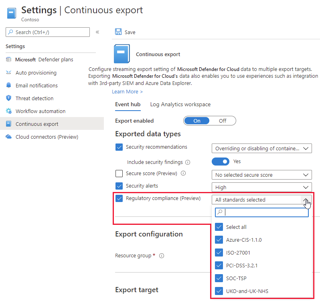The width and height of the screenshot is (320, 301).
Task: Click the Contoso subscription name
Action: click(30, 20)
